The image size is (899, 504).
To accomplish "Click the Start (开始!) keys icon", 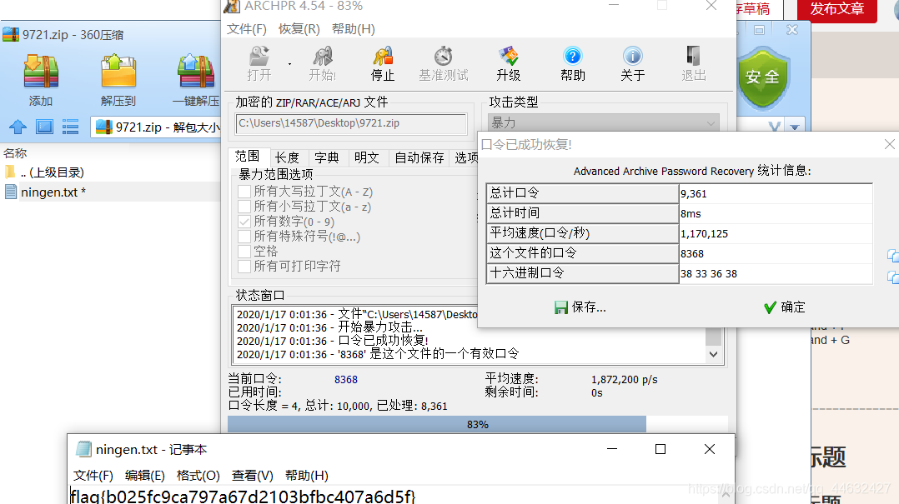I will click(x=322, y=63).
